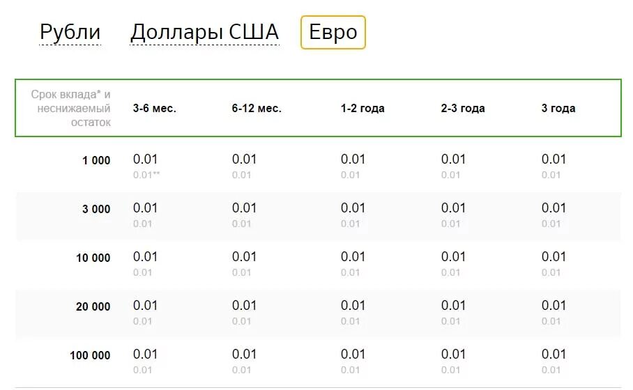The image size is (633, 390).
Task: Switch to the Рубли currency tab
Action: tap(70, 32)
